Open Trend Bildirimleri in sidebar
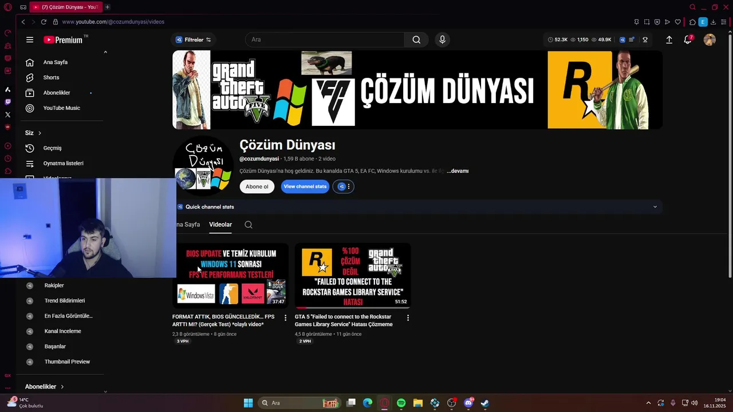The image size is (733, 412). 64,300
